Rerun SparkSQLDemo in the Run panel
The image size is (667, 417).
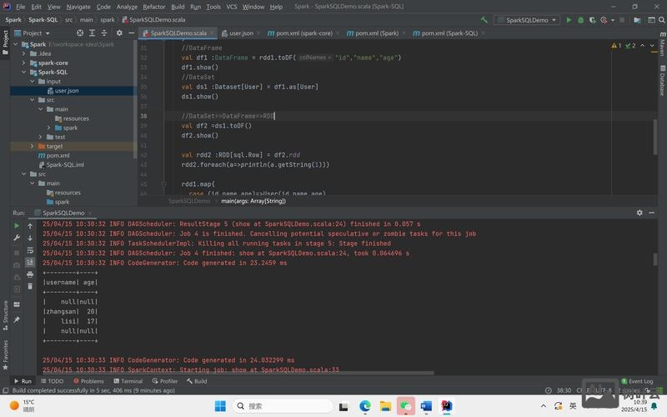pos(17,226)
